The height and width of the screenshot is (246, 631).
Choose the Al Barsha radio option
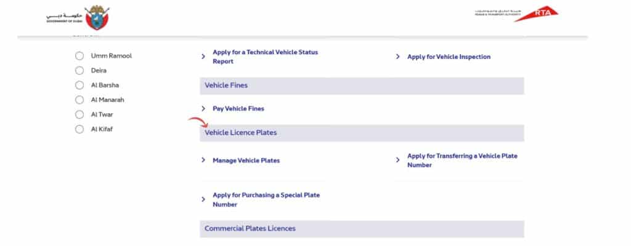(79, 85)
